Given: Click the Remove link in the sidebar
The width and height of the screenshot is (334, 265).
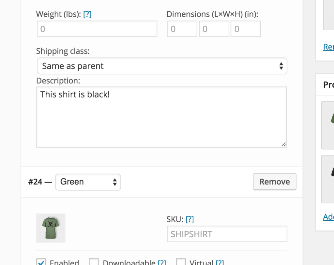Looking at the screenshot, I should tap(329, 47).
